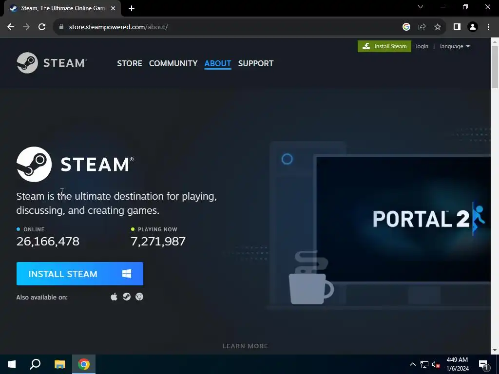Share this page using the share icon
This screenshot has width=499, height=374.
point(422,27)
